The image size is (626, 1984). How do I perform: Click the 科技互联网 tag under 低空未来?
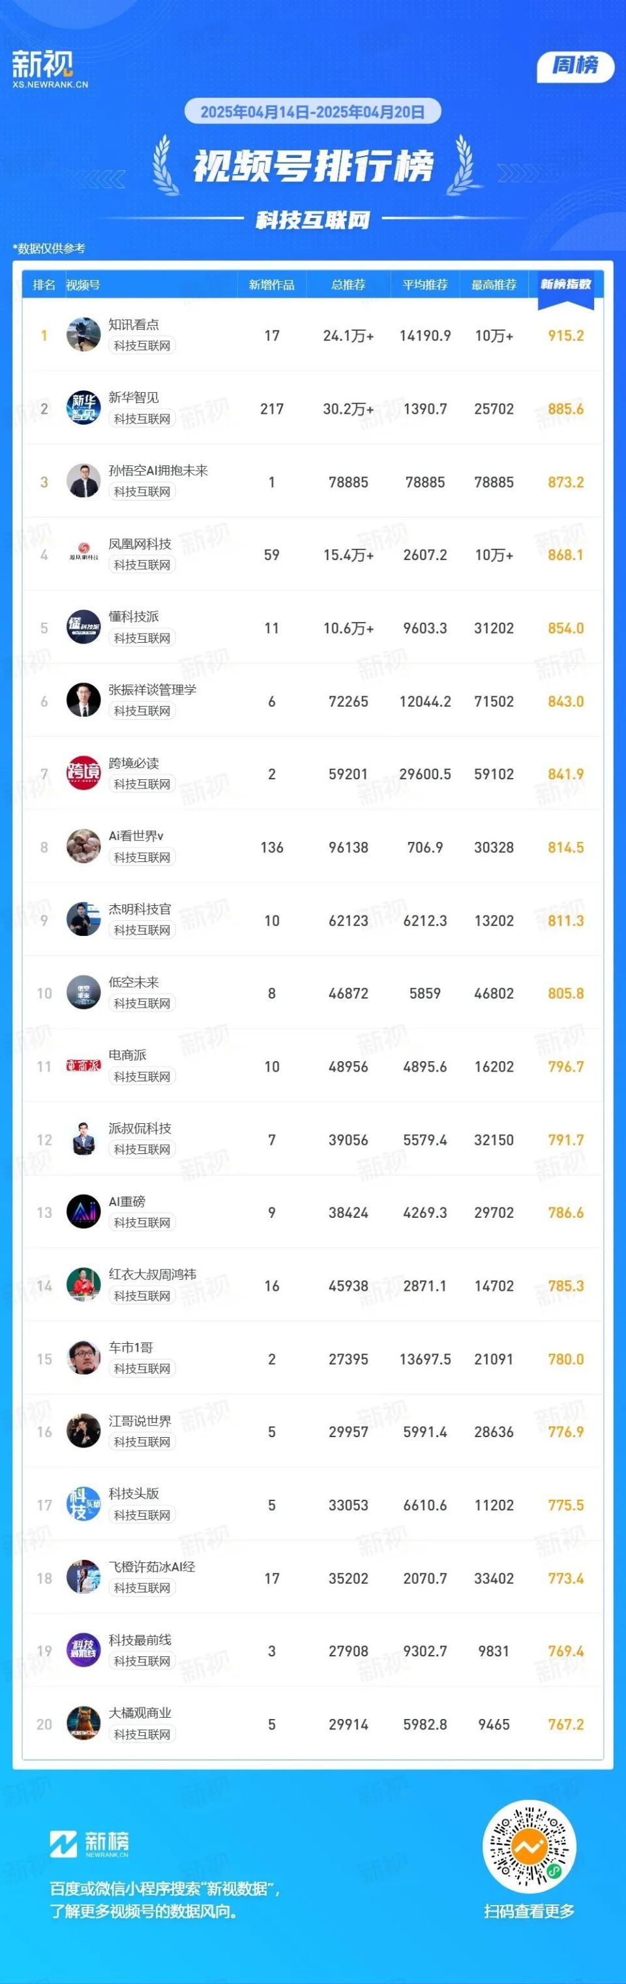coord(142,1004)
